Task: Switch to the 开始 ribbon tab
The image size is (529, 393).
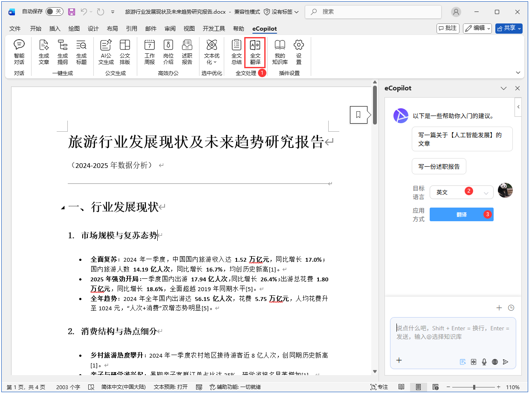Action: (35, 29)
